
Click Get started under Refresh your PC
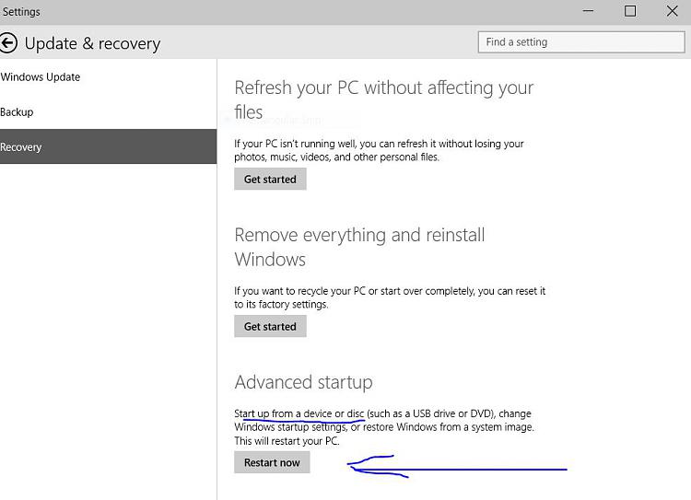pos(270,179)
